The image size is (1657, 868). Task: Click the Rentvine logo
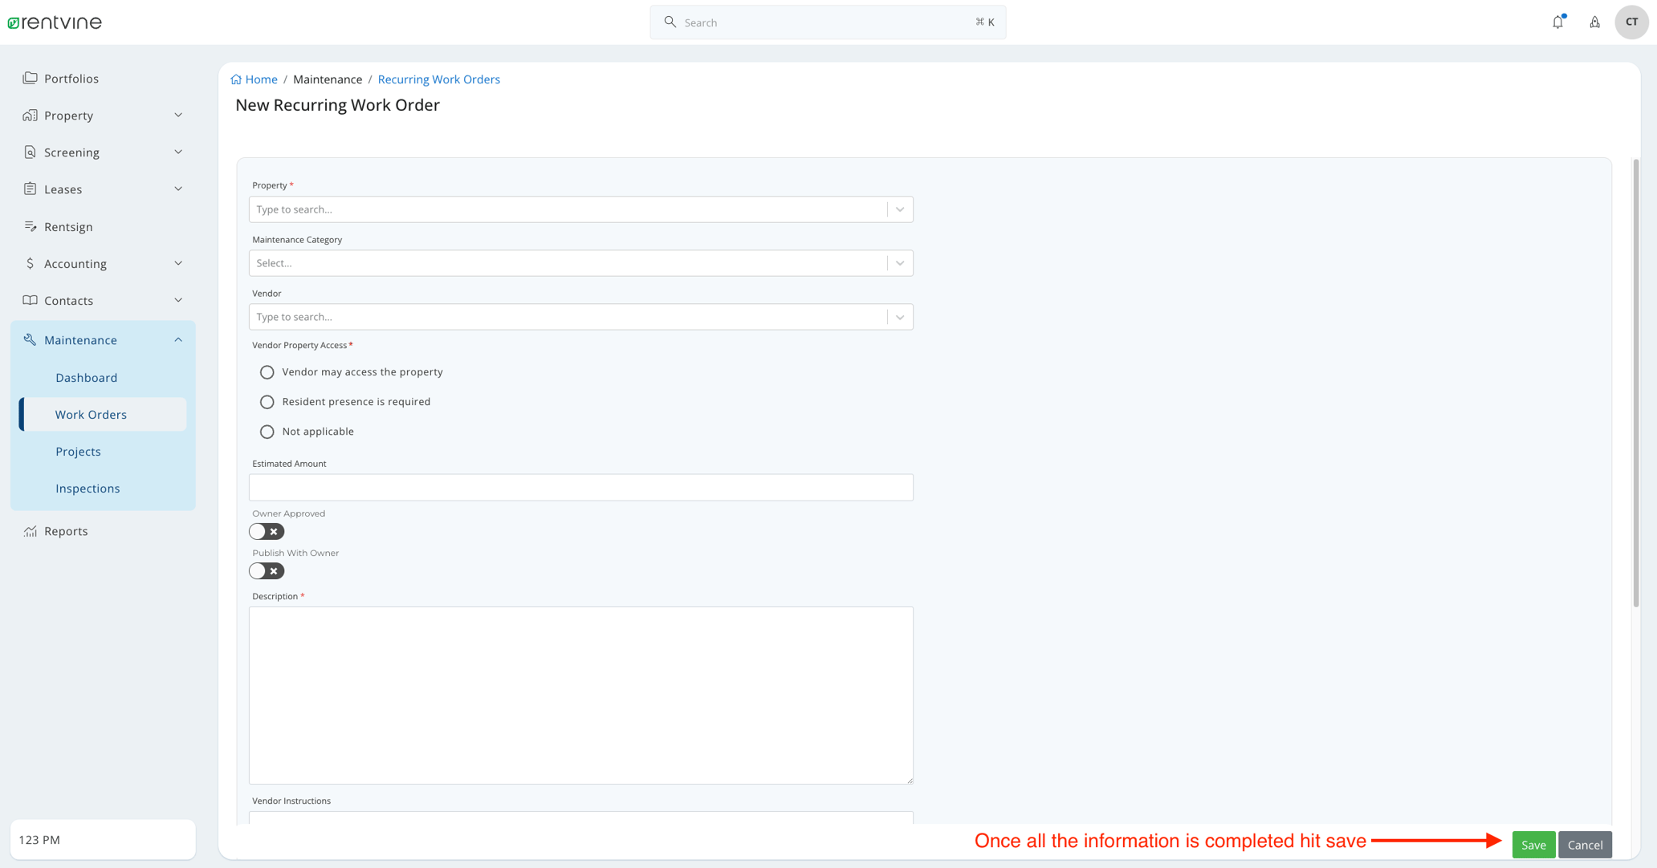[x=53, y=22]
